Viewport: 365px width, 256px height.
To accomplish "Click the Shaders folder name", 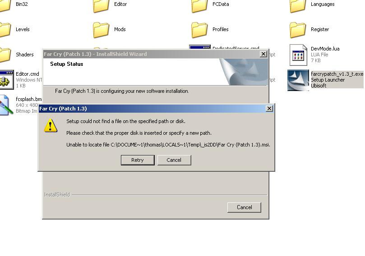I will [25, 55].
